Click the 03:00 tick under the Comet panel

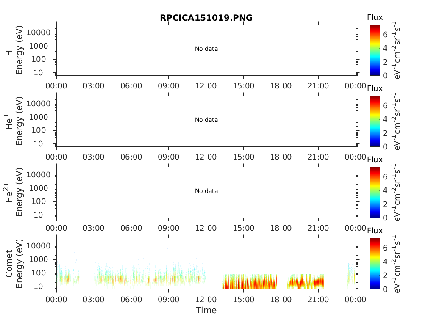point(94,299)
